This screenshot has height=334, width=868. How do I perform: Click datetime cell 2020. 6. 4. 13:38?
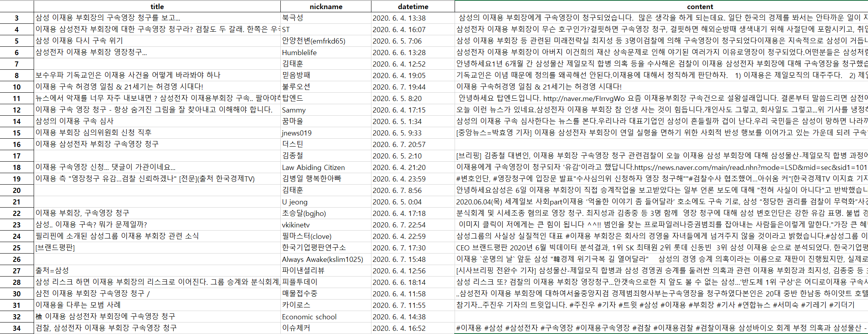[x=413, y=18]
